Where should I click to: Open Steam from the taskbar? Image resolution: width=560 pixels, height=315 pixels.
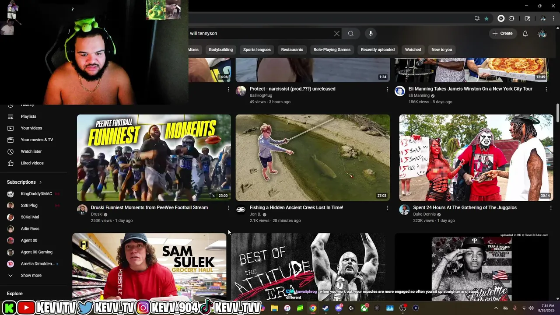[x=325, y=308]
